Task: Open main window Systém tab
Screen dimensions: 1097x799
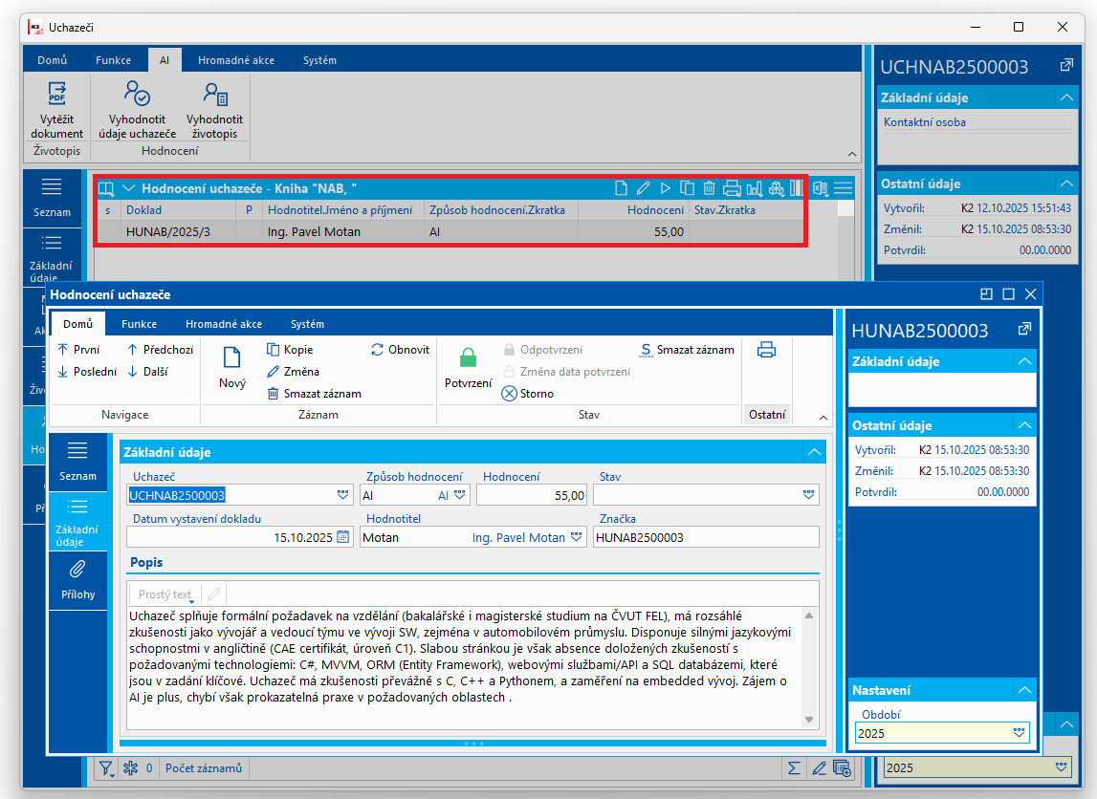Action: pos(319,60)
